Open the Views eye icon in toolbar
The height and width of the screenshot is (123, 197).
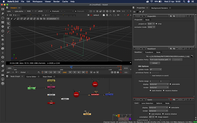coord(3,62)
